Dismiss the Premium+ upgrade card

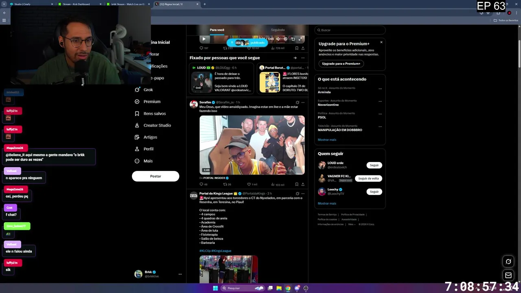point(381,42)
